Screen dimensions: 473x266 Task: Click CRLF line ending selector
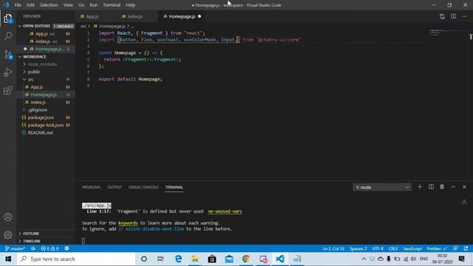[x=393, y=248]
